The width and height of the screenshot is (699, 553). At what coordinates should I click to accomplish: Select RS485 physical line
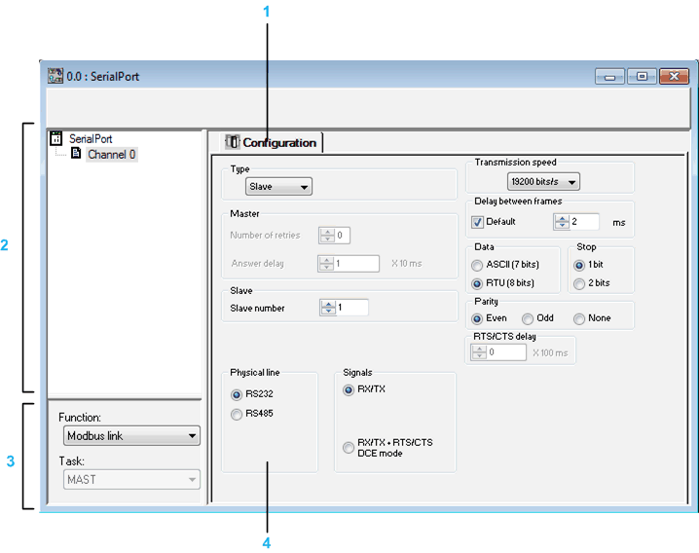pos(237,414)
